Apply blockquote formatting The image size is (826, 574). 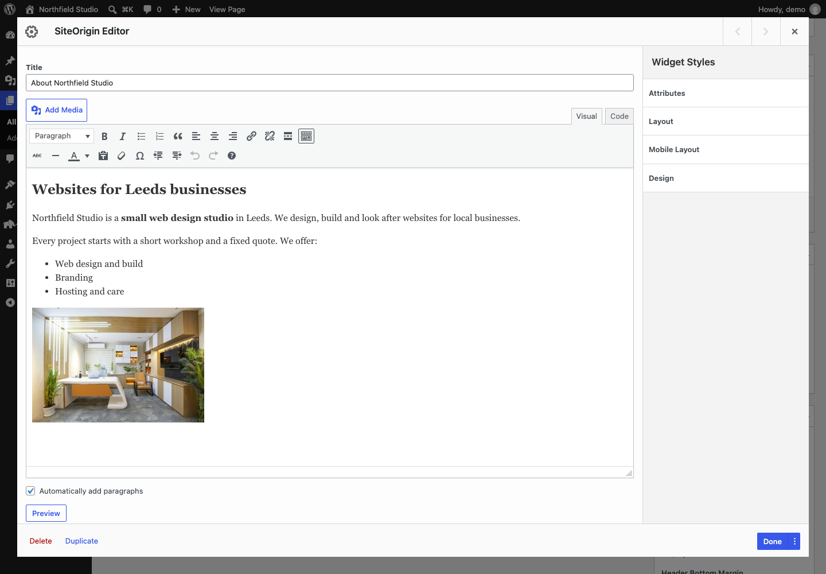[178, 136]
